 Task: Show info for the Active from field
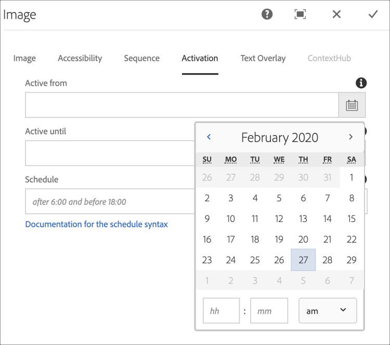tap(361, 83)
